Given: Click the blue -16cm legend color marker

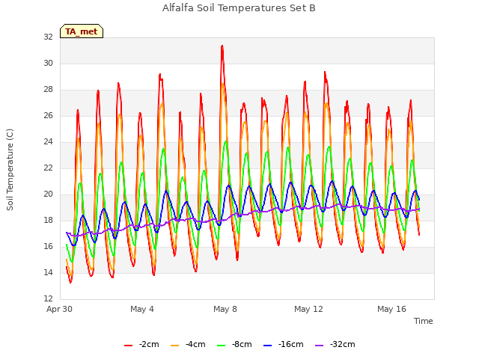Looking at the screenshot, I should (x=267, y=346).
